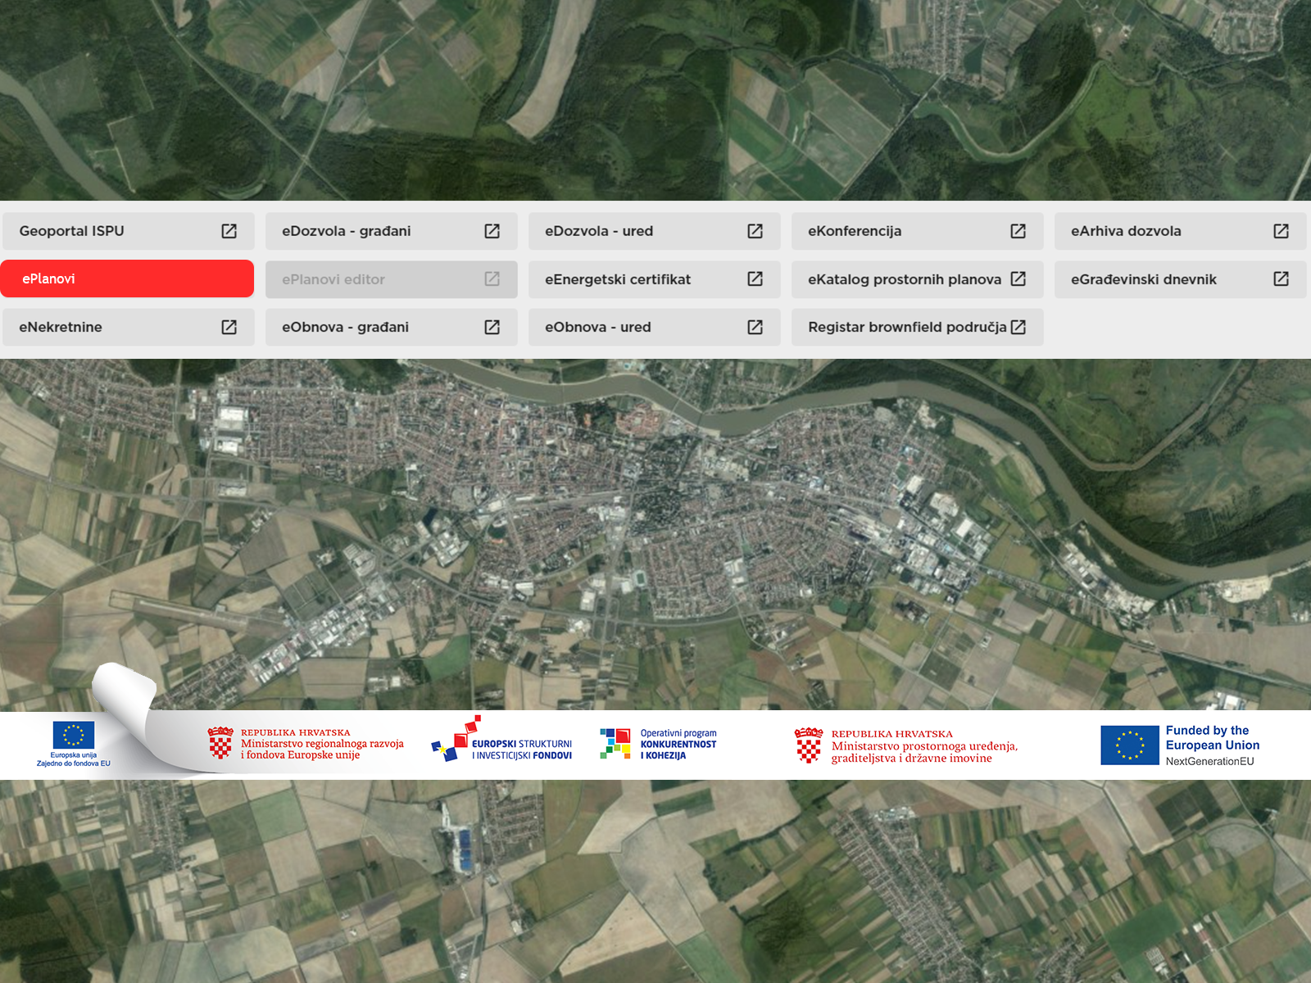
Task: Click the external link icon on eKatalog prostornih planova
Action: [1017, 279]
